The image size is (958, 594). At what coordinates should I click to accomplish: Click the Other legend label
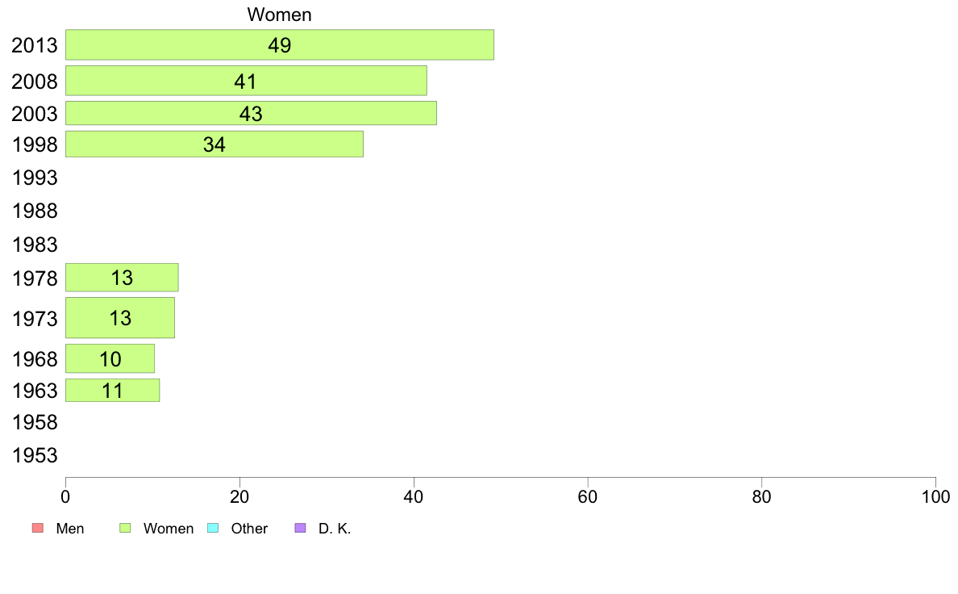[x=249, y=529]
